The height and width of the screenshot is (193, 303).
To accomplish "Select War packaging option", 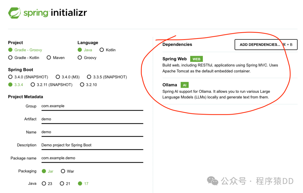I will click(x=67, y=171).
